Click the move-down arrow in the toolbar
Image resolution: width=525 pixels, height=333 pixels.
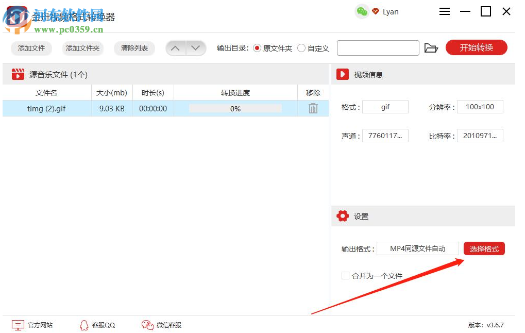click(x=196, y=47)
